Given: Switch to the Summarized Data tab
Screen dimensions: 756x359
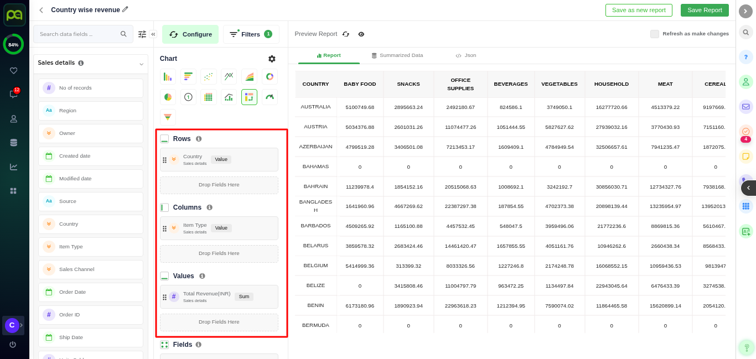Looking at the screenshot, I should click(x=397, y=55).
